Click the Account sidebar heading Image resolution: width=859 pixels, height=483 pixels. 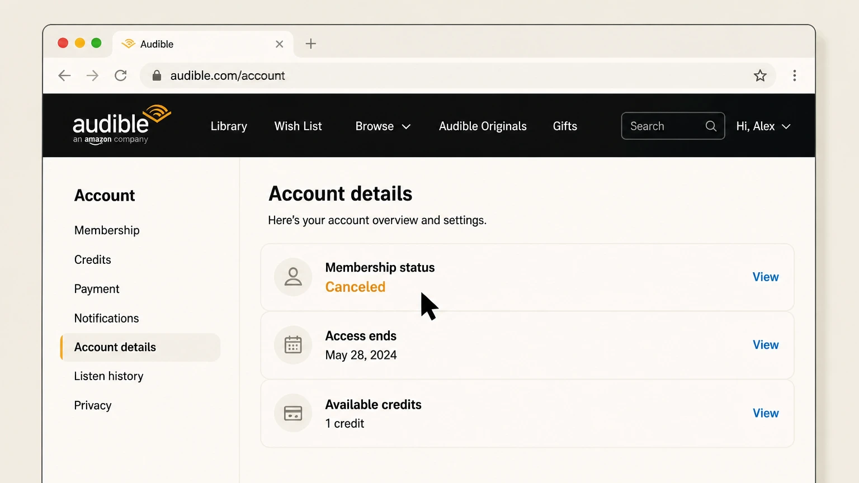click(105, 195)
